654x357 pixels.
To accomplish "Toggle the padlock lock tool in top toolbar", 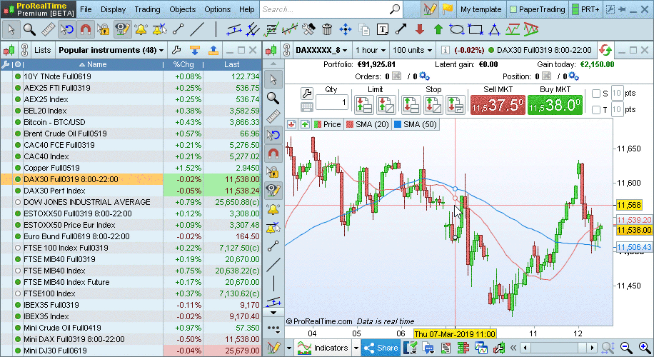I will click(104, 29).
